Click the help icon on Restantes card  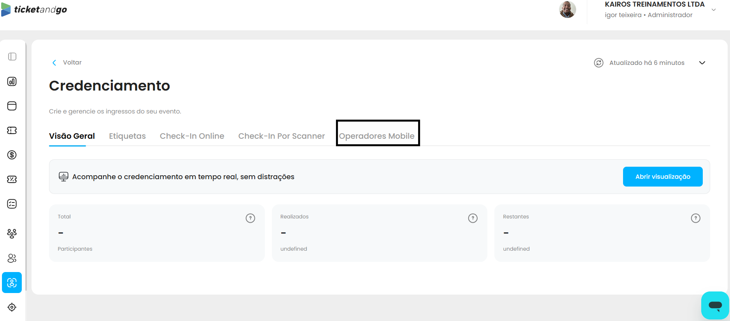pos(696,218)
